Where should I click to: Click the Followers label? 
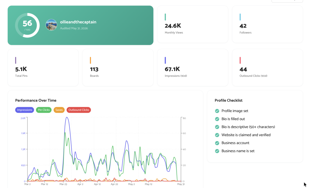(245, 33)
